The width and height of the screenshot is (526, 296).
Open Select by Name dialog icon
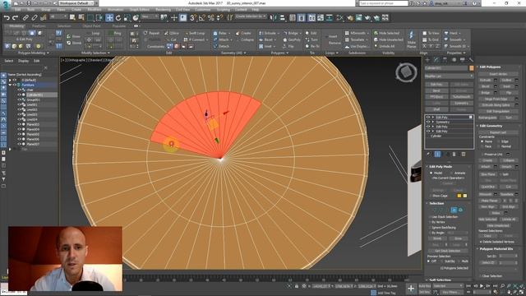click(x=81, y=17)
